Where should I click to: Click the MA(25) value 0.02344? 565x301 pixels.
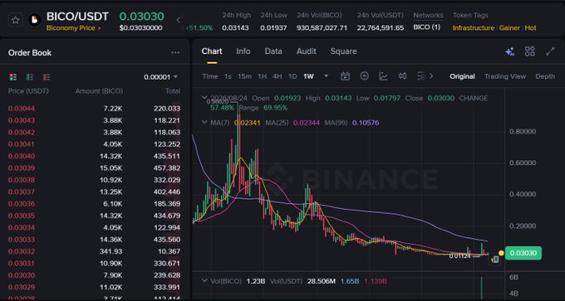point(307,123)
